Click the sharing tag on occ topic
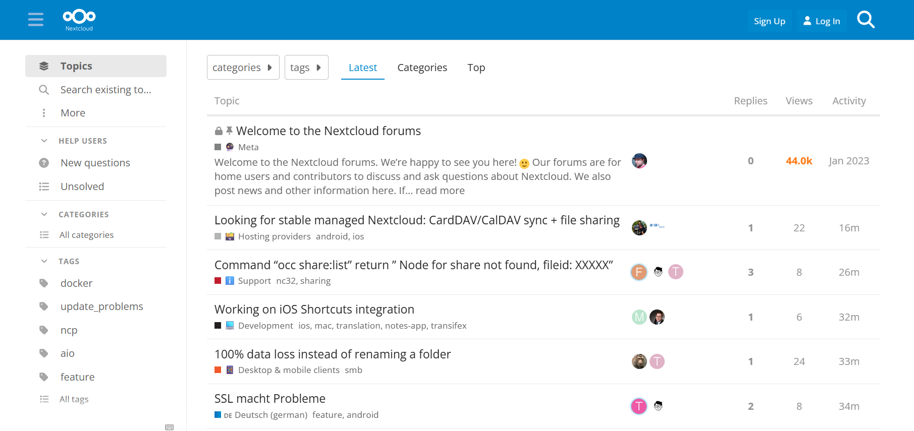Screen dimensions: 914x431 [x=315, y=281]
